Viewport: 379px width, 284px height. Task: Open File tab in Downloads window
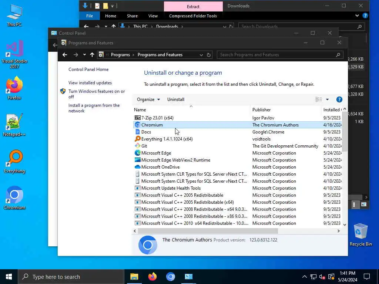90,16
